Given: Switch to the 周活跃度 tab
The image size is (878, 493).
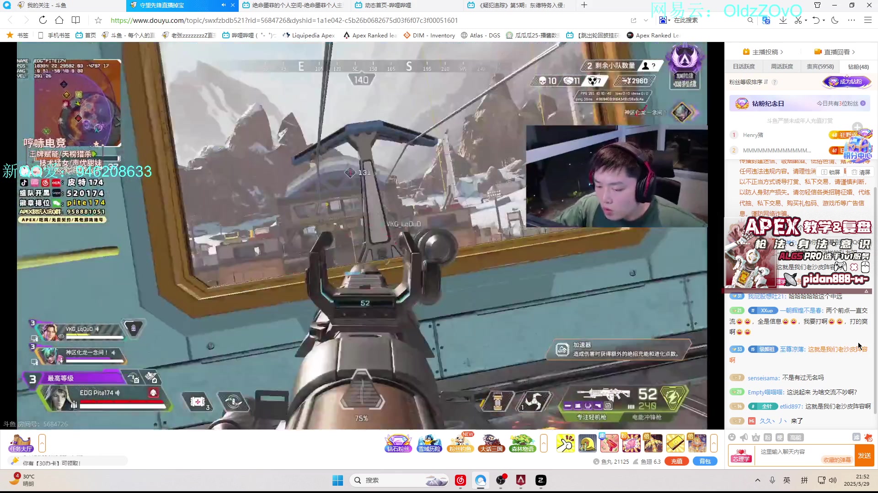Looking at the screenshot, I should (782, 67).
